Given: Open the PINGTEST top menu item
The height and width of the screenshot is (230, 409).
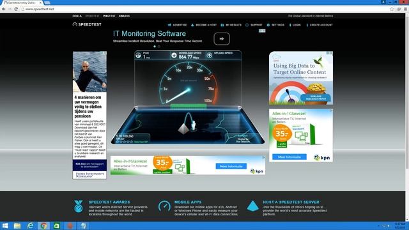Looking at the screenshot, I should (x=109, y=16).
